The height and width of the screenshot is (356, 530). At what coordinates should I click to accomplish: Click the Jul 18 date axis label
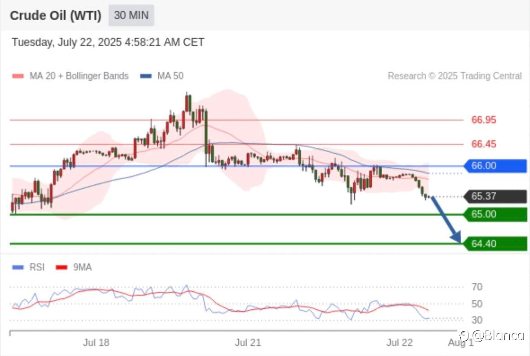(96, 343)
